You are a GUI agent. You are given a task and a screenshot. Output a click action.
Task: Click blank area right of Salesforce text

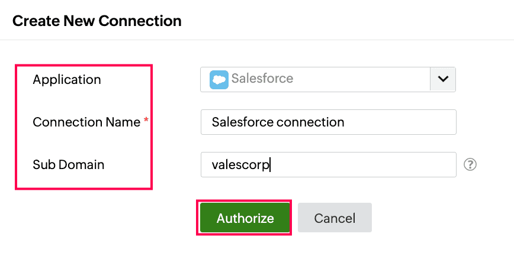pos(361,79)
